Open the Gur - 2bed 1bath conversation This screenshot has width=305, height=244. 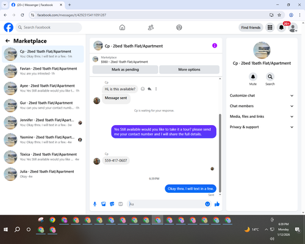[x=43, y=105]
